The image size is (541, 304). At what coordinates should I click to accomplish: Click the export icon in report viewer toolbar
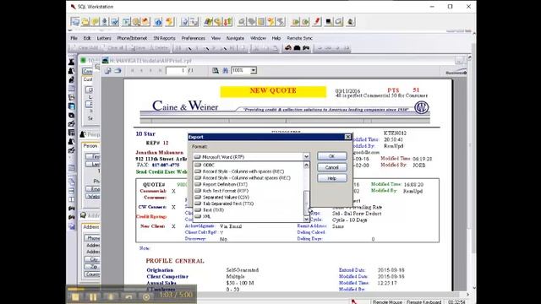point(107,71)
